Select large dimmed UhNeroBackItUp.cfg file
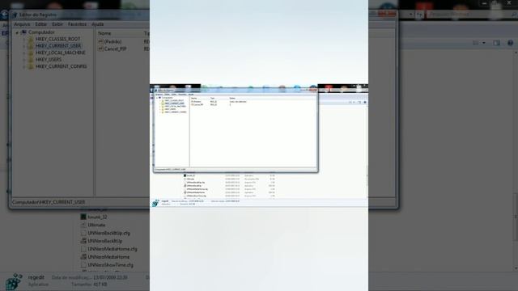 (108, 233)
